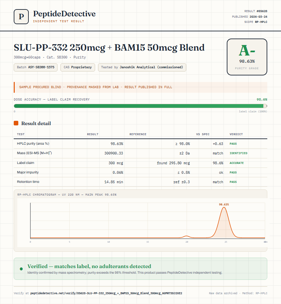Click the 98.63% HPLC purity result cell

(x=117, y=144)
